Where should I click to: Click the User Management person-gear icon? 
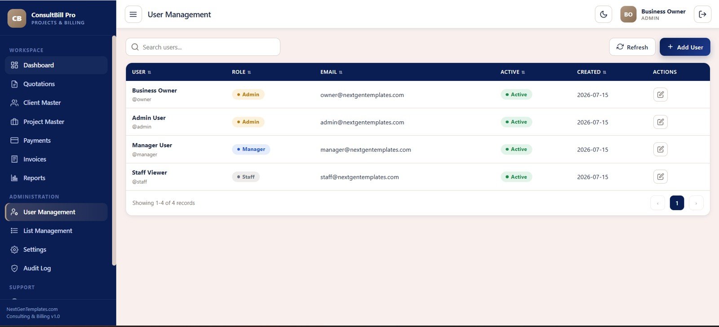(x=14, y=212)
